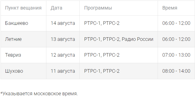The height and width of the screenshot is (100, 195).
Task: Click the Шухово programs cell
Action: (x=119, y=71)
